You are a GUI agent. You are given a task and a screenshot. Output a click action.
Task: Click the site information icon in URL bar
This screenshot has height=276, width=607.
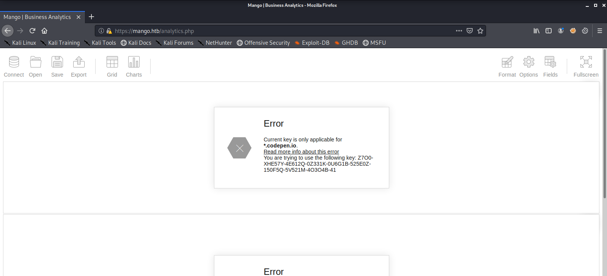coord(101,31)
